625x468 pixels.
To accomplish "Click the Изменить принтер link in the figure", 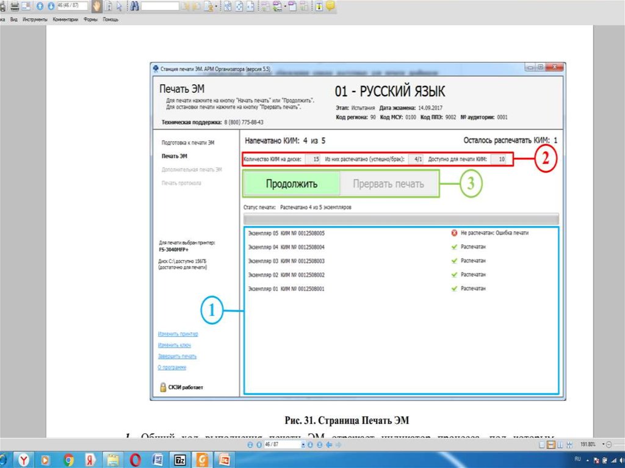I will pos(178,334).
